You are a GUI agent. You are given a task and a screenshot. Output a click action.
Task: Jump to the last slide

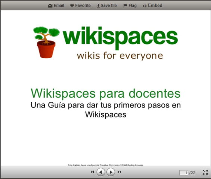pyautogui.click(x=119, y=172)
